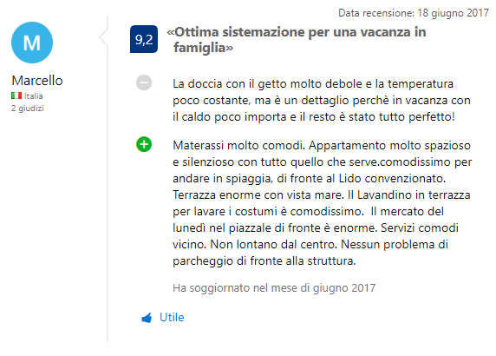Select the Italia country label
Viewport: 496px width, 356px height.
click(34, 96)
